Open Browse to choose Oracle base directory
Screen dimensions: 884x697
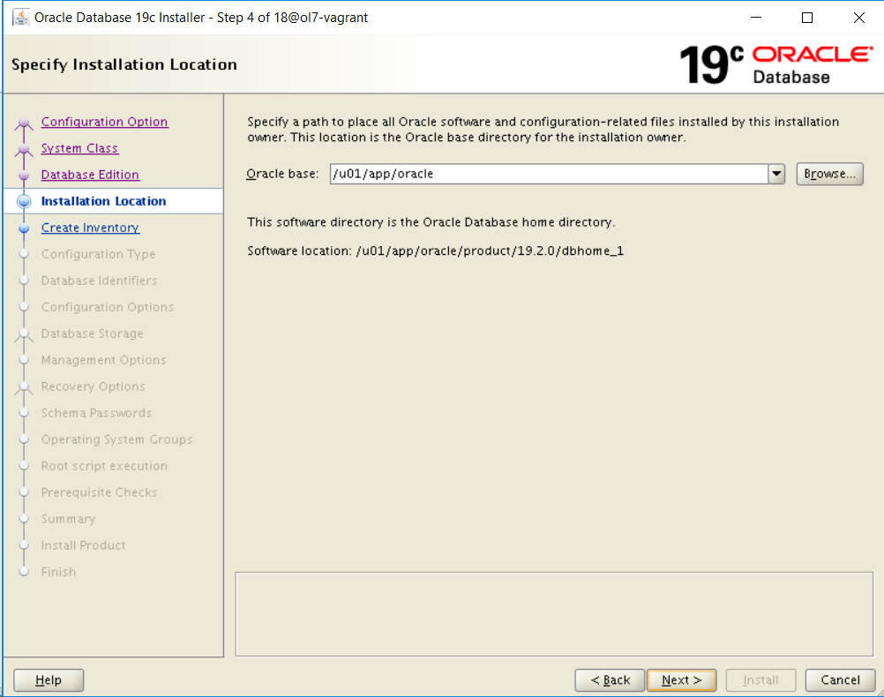(x=829, y=174)
